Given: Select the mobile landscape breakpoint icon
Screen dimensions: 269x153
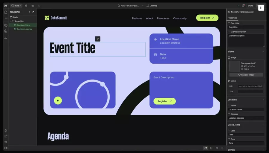Looking at the screenshot, I should click(217, 148).
